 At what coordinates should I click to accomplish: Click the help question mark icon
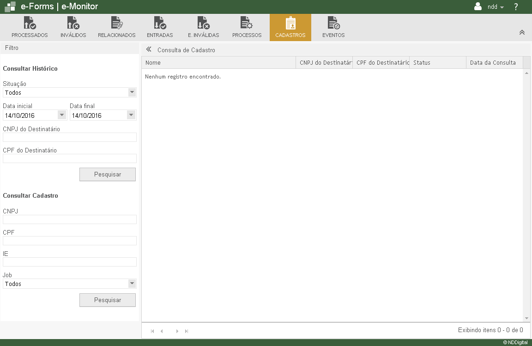[x=516, y=6]
